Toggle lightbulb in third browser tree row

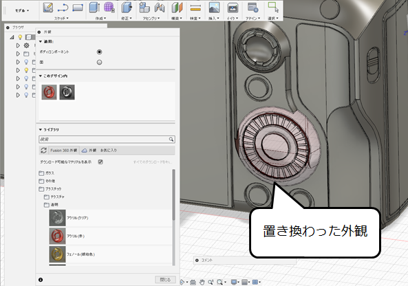pos(26,62)
